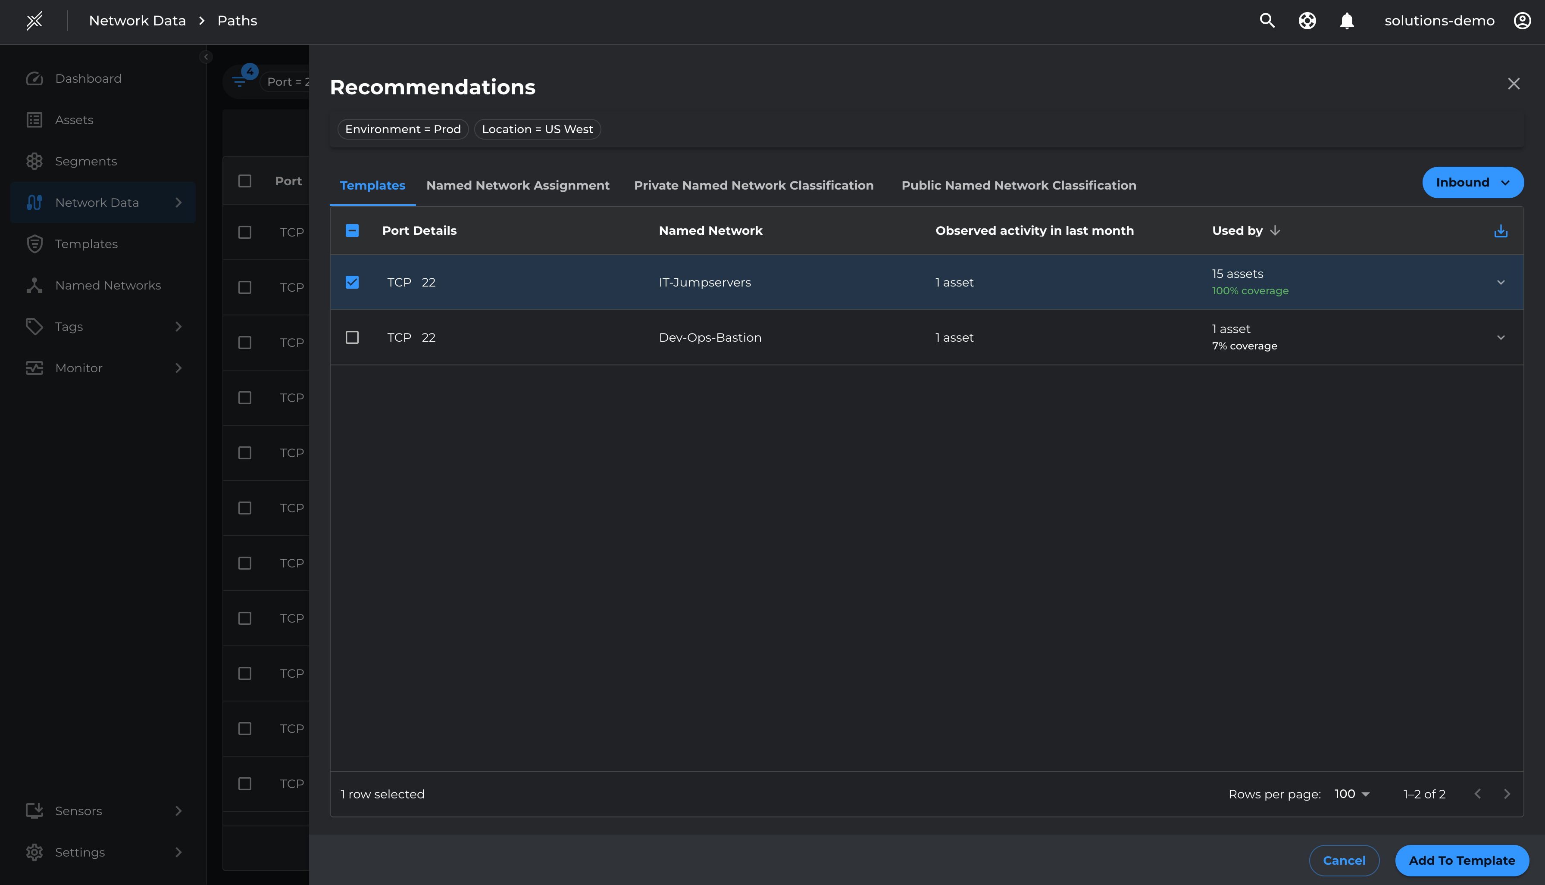Open Named Networks in sidebar
This screenshot has height=885, width=1545.
108,285
